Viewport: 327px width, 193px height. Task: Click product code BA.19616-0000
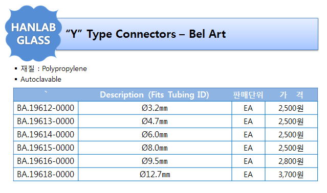point(46,161)
